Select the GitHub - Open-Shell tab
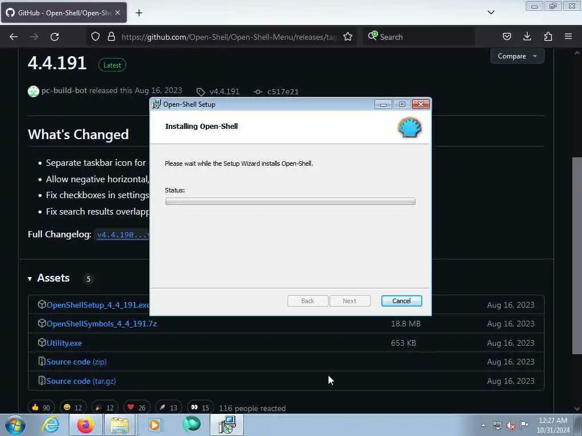This screenshot has width=582, height=436. [x=64, y=12]
